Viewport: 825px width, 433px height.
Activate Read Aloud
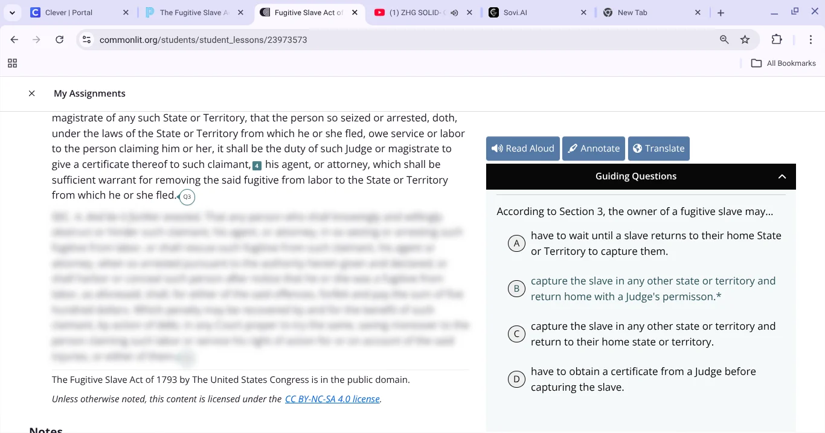pyautogui.click(x=522, y=148)
